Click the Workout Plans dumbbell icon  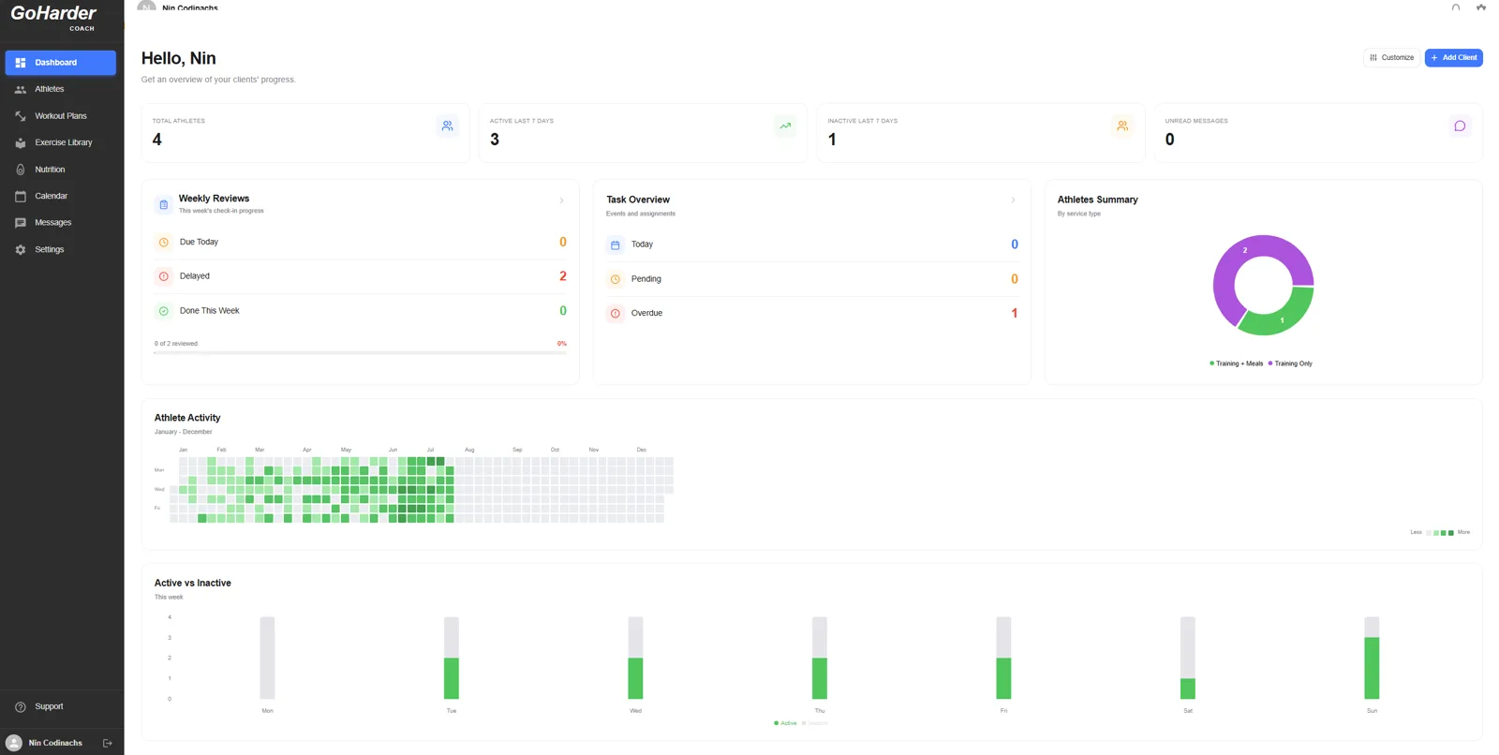point(21,116)
